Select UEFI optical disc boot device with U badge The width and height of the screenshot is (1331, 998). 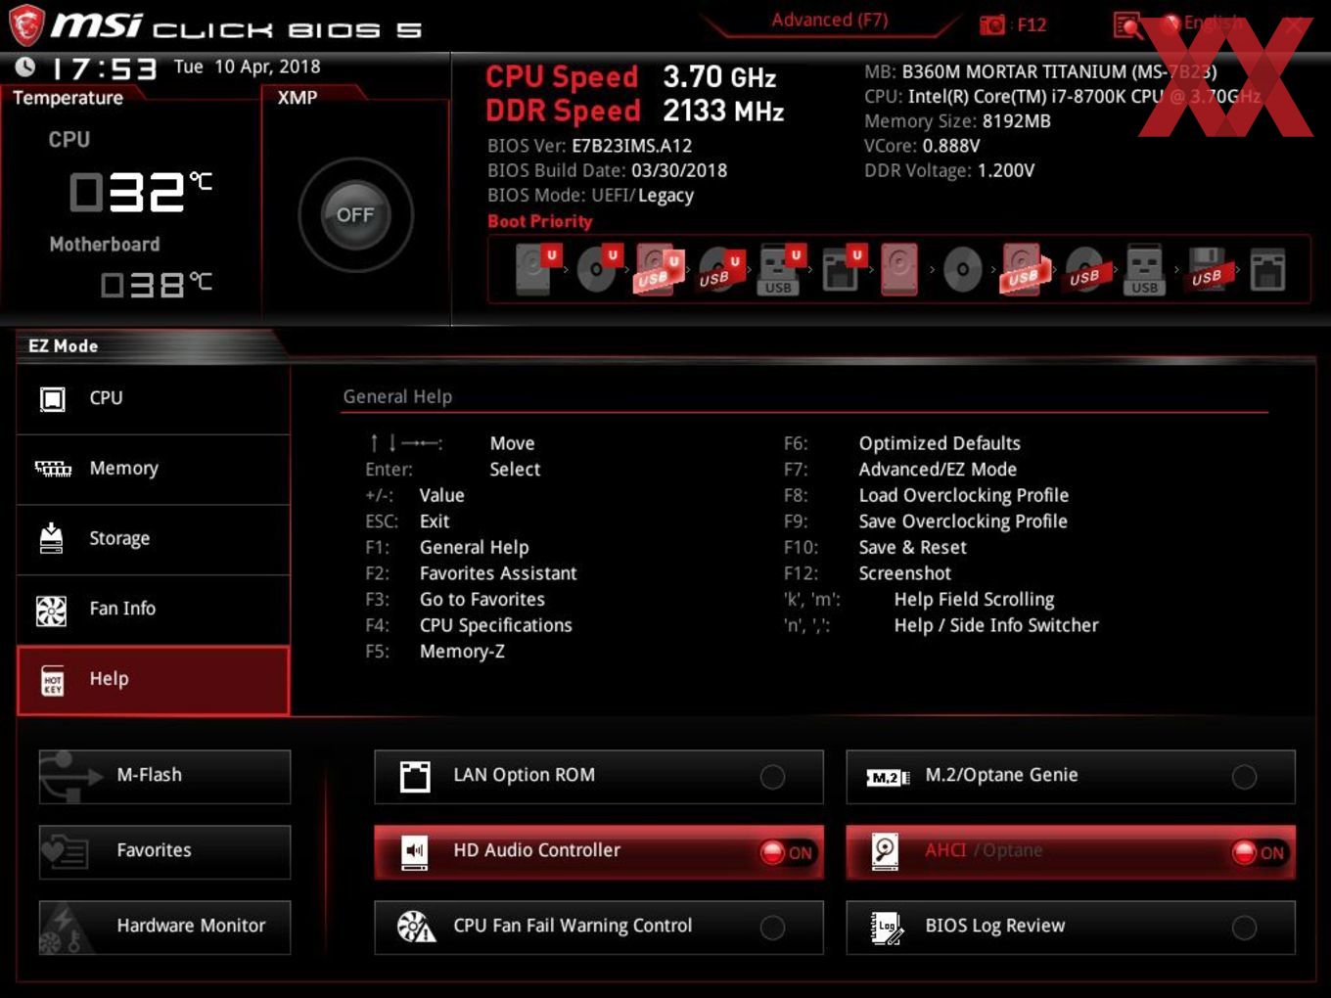pyautogui.click(x=598, y=269)
